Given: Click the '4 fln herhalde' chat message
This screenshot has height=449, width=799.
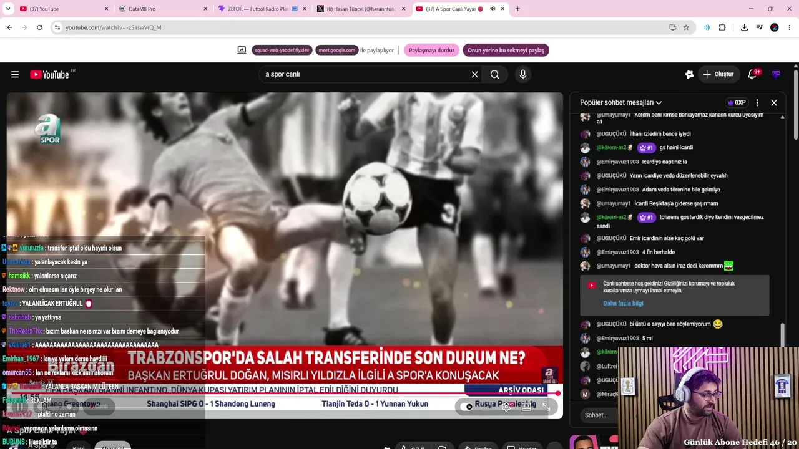Looking at the screenshot, I should [659, 252].
